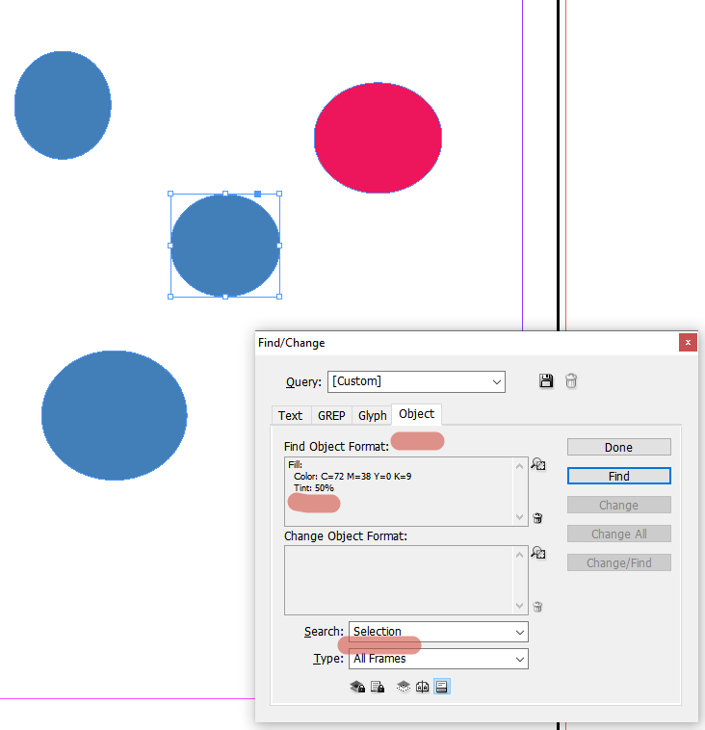Select the unselected blue circle above the others

pos(63,105)
